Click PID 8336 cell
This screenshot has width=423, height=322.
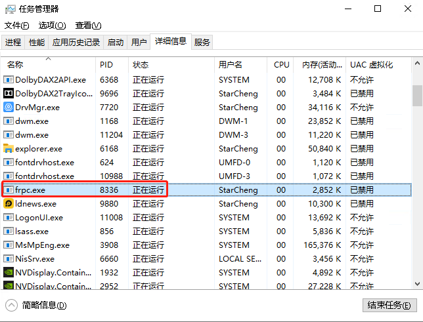pos(109,190)
